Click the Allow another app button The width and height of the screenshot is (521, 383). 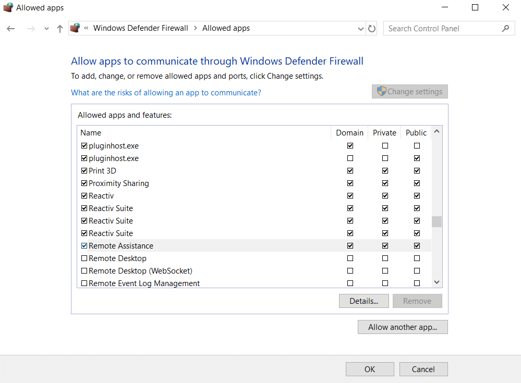coord(402,327)
